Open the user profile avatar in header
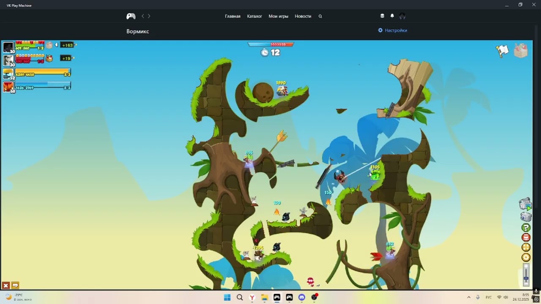The image size is (541, 304). pyautogui.click(x=402, y=16)
